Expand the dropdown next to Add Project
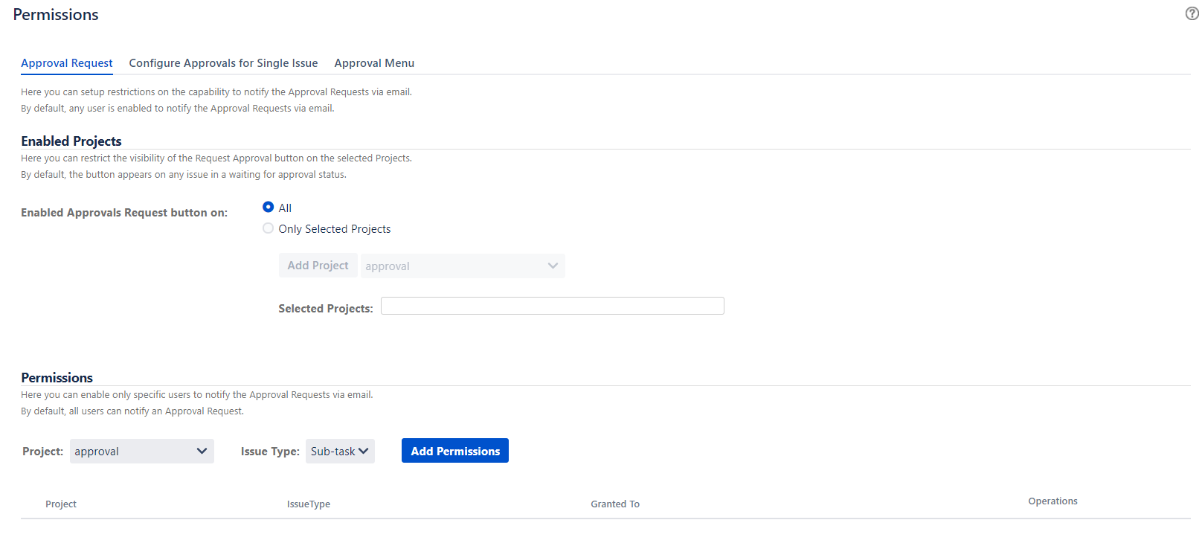 [x=462, y=266]
